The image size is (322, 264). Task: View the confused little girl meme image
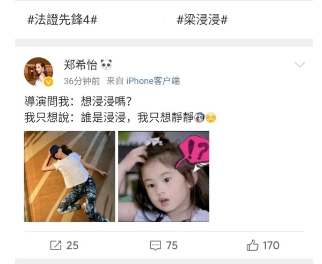[164, 177]
